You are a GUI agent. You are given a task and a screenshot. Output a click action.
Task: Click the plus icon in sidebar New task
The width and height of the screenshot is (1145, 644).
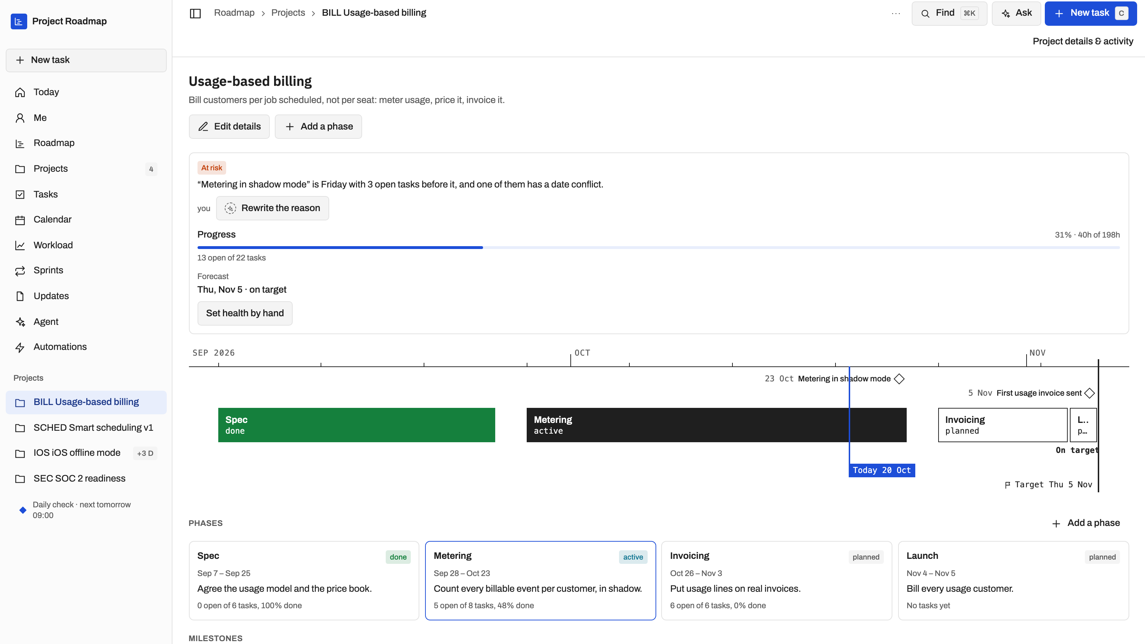(x=20, y=60)
